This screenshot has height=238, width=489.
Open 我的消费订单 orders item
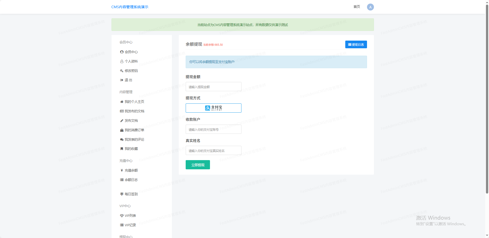132,130
